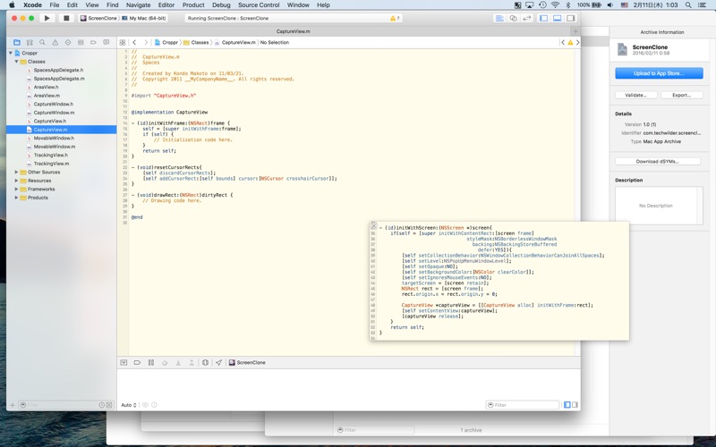
Task: Toggle the bottom Debug area panel visibility
Action: tap(557, 18)
